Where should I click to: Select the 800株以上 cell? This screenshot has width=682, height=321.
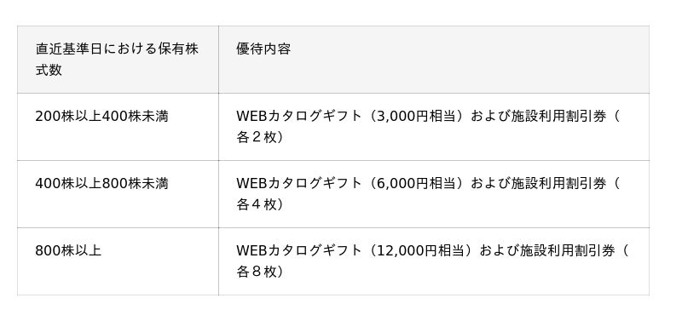(x=118, y=261)
